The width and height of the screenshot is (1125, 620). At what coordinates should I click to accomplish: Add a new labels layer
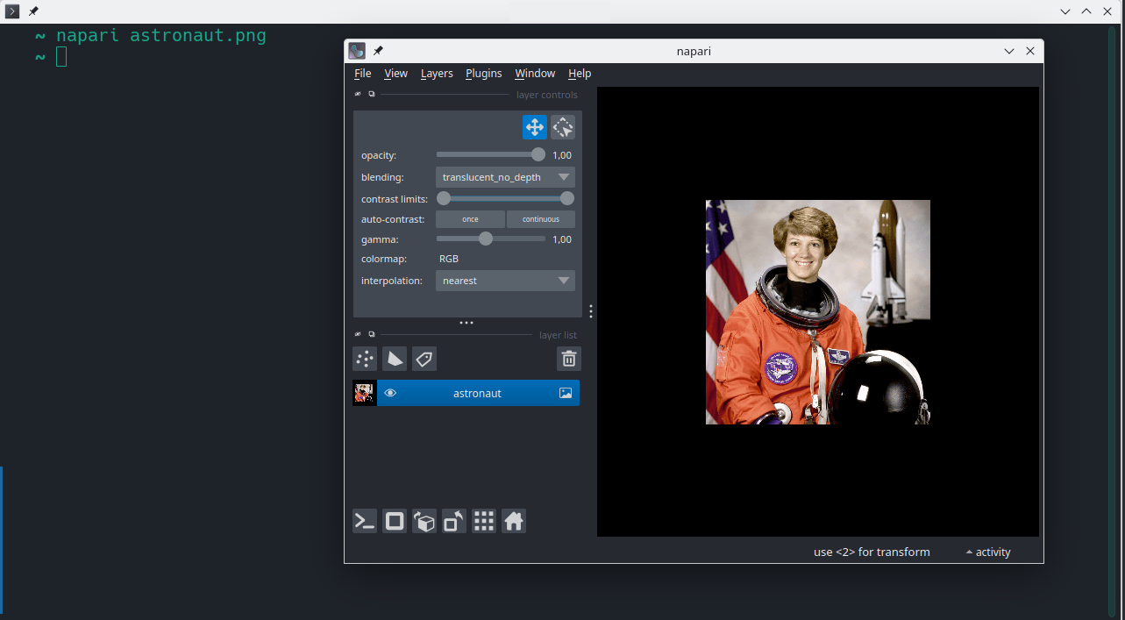[424, 358]
